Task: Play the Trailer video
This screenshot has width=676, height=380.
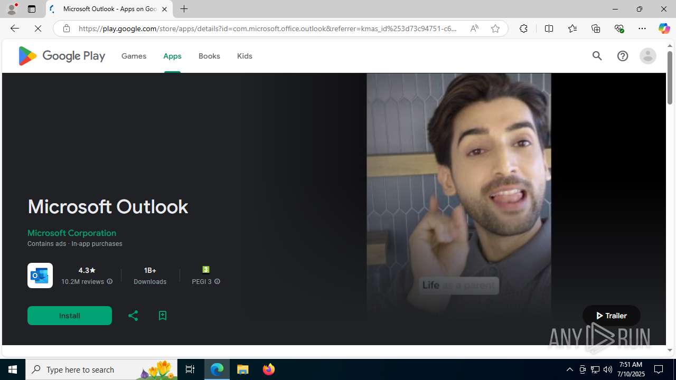Action: (x=612, y=316)
